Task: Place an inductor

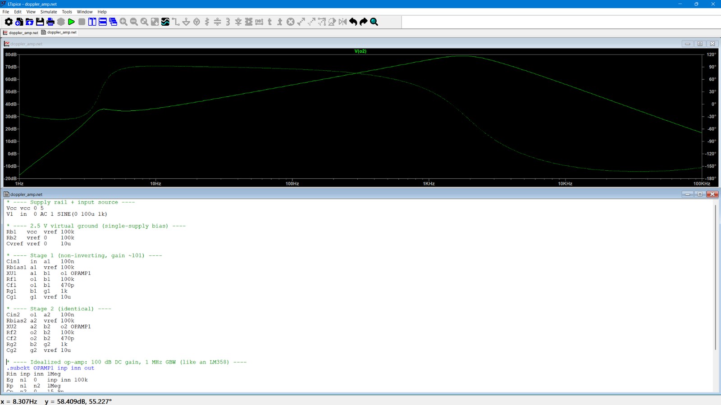Action: coord(228,22)
